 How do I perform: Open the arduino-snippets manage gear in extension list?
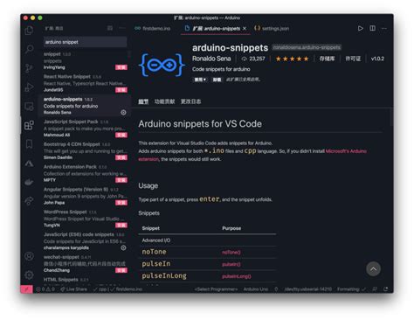(123, 113)
